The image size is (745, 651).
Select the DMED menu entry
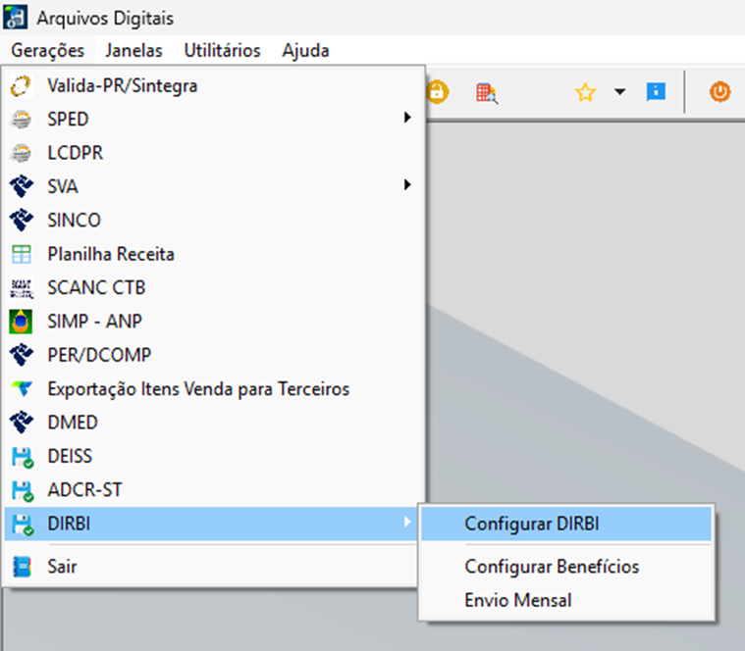[x=213, y=423]
